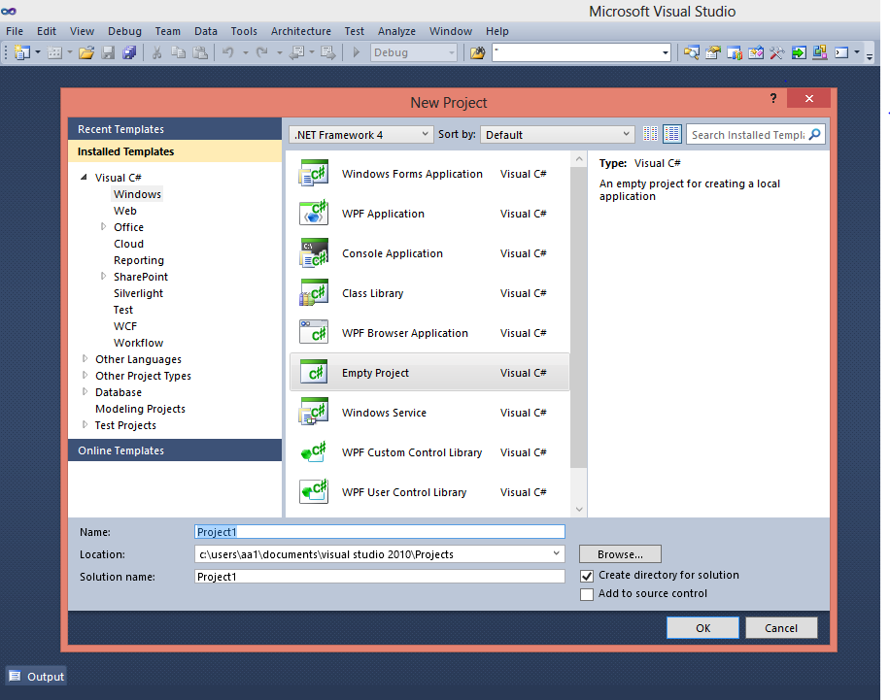Collapse the Visual C# tree node
The width and height of the screenshot is (890, 700).
pos(84,177)
